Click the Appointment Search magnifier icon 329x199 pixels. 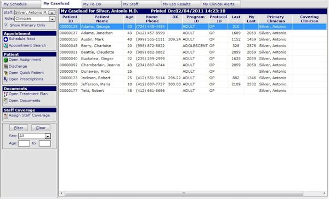[5, 45]
